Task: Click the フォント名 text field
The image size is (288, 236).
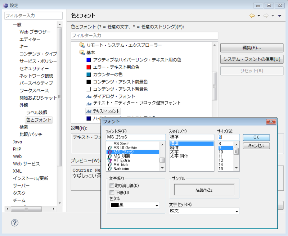Action: 136,137
